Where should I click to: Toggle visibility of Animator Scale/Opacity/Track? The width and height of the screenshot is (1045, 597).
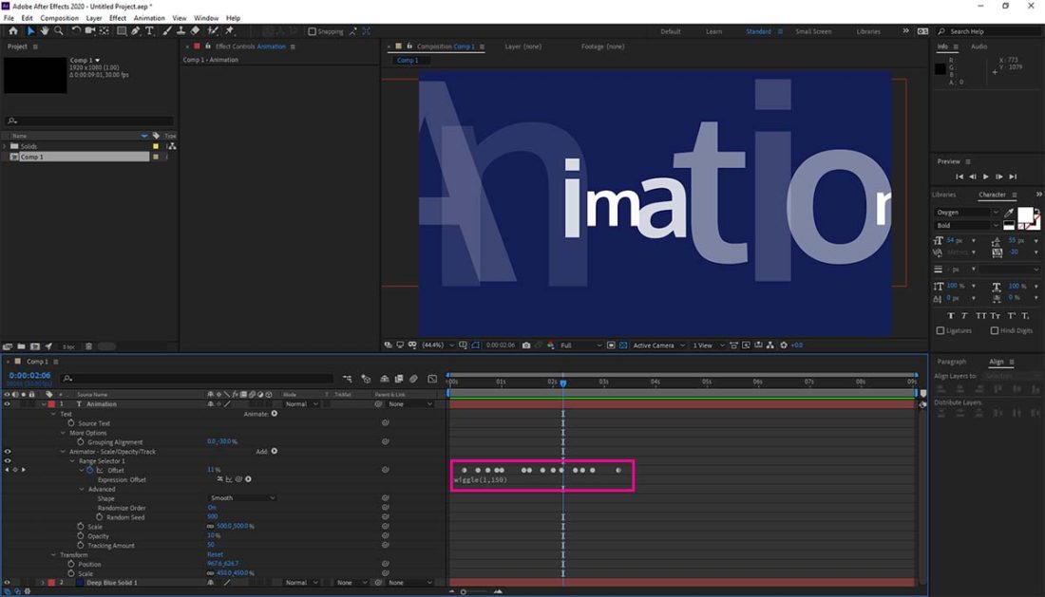point(8,451)
